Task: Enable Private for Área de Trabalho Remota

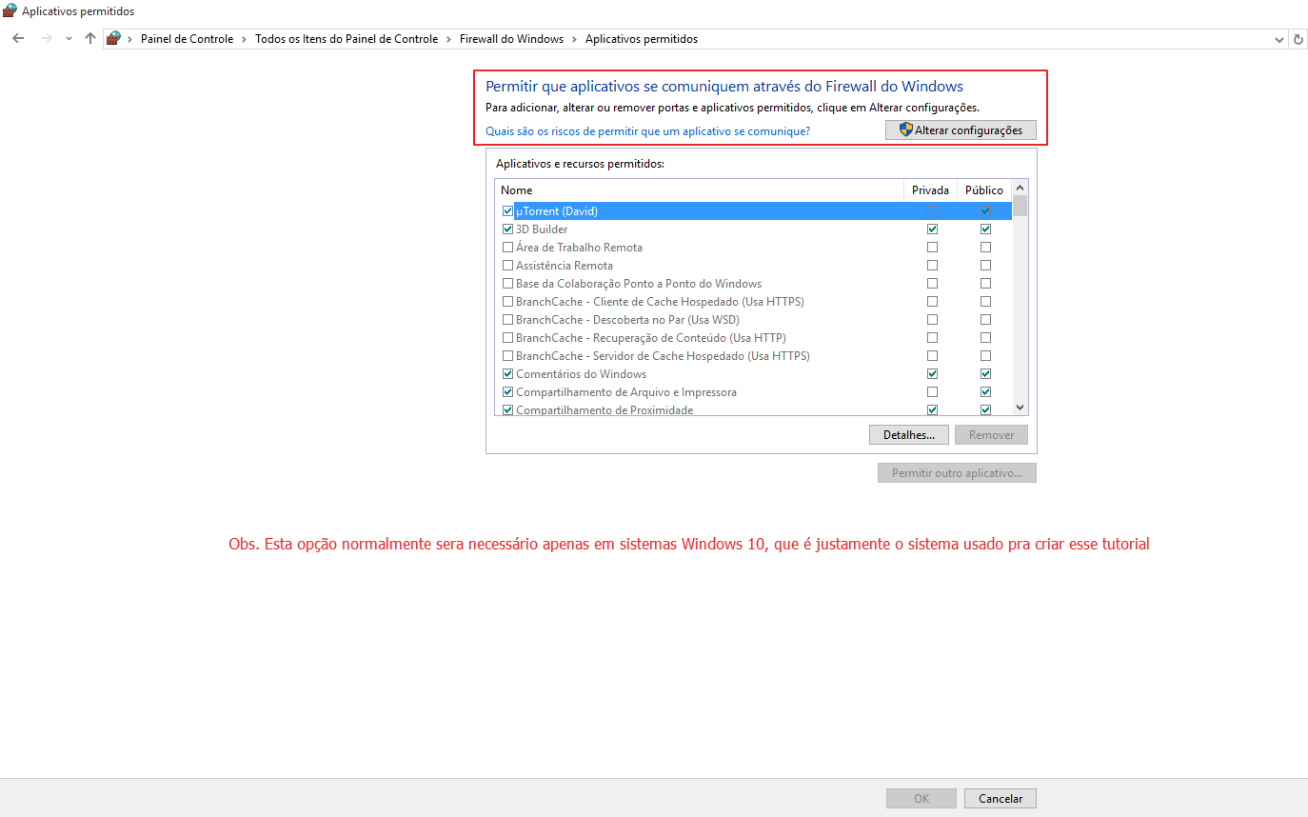Action: coord(932,248)
